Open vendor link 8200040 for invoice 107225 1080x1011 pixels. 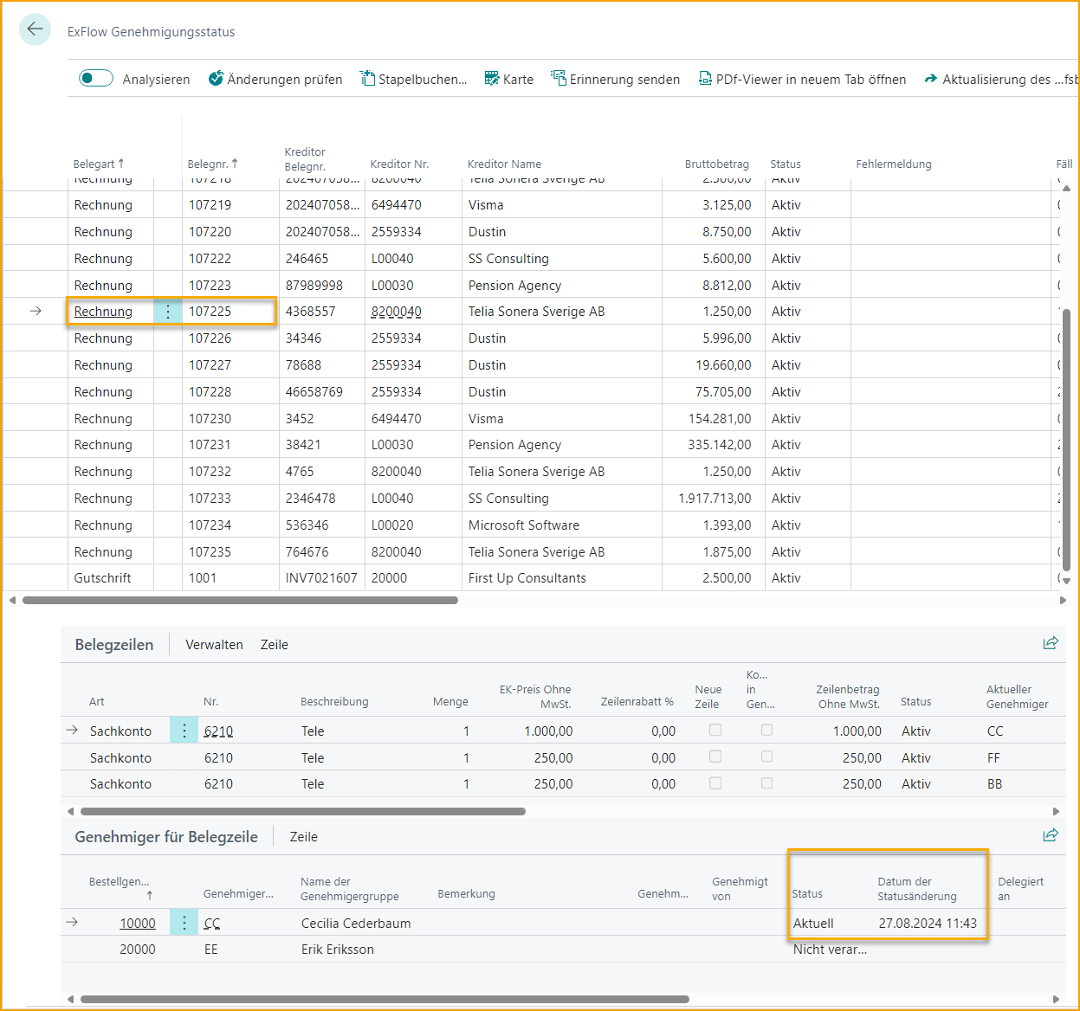pyautogui.click(x=396, y=311)
